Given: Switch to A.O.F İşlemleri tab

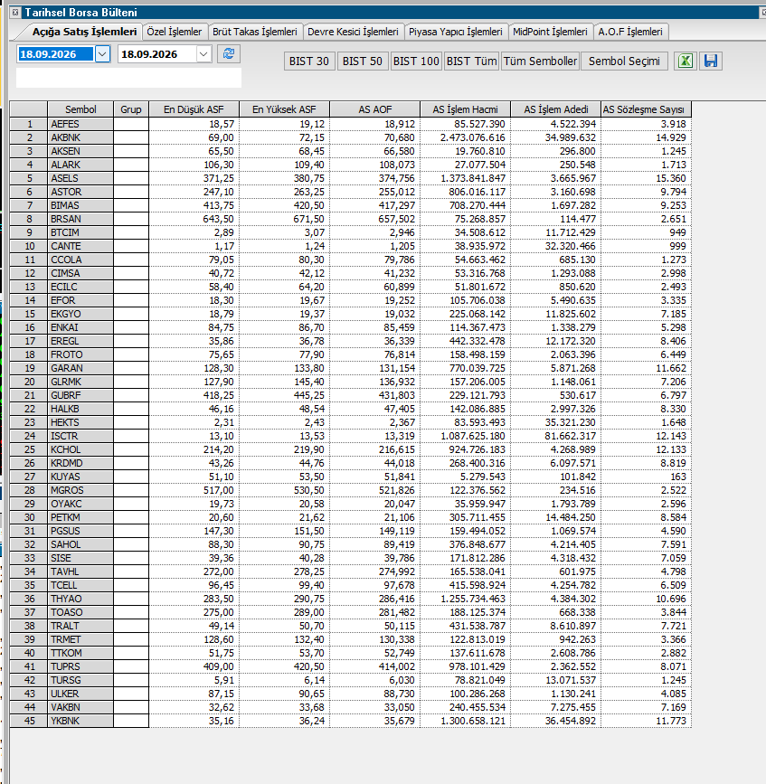Looking at the screenshot, I should click(x=630, y=32).
